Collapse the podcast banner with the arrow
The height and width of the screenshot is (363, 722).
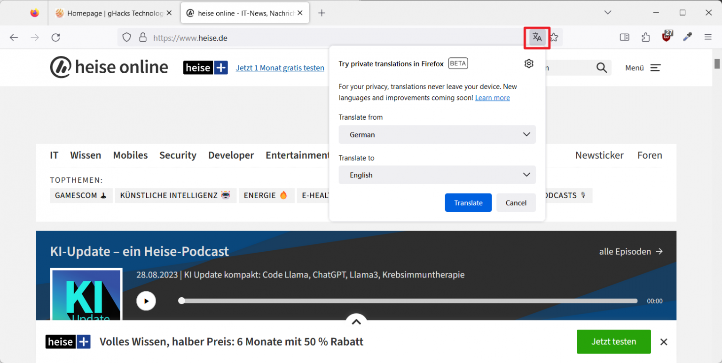click(356, 322)
